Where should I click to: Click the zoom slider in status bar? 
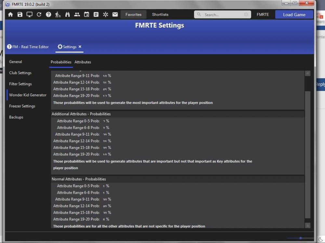pos(300,238)
